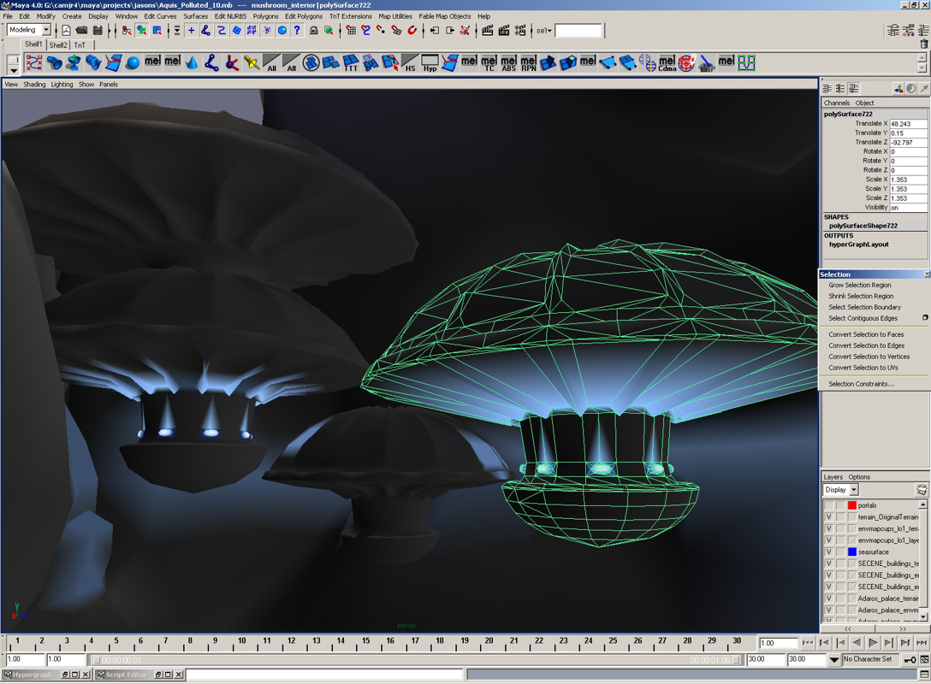Click Convert Selection to Faces
The width and height of the screenshot is (931, 684).
coord(866,334)
